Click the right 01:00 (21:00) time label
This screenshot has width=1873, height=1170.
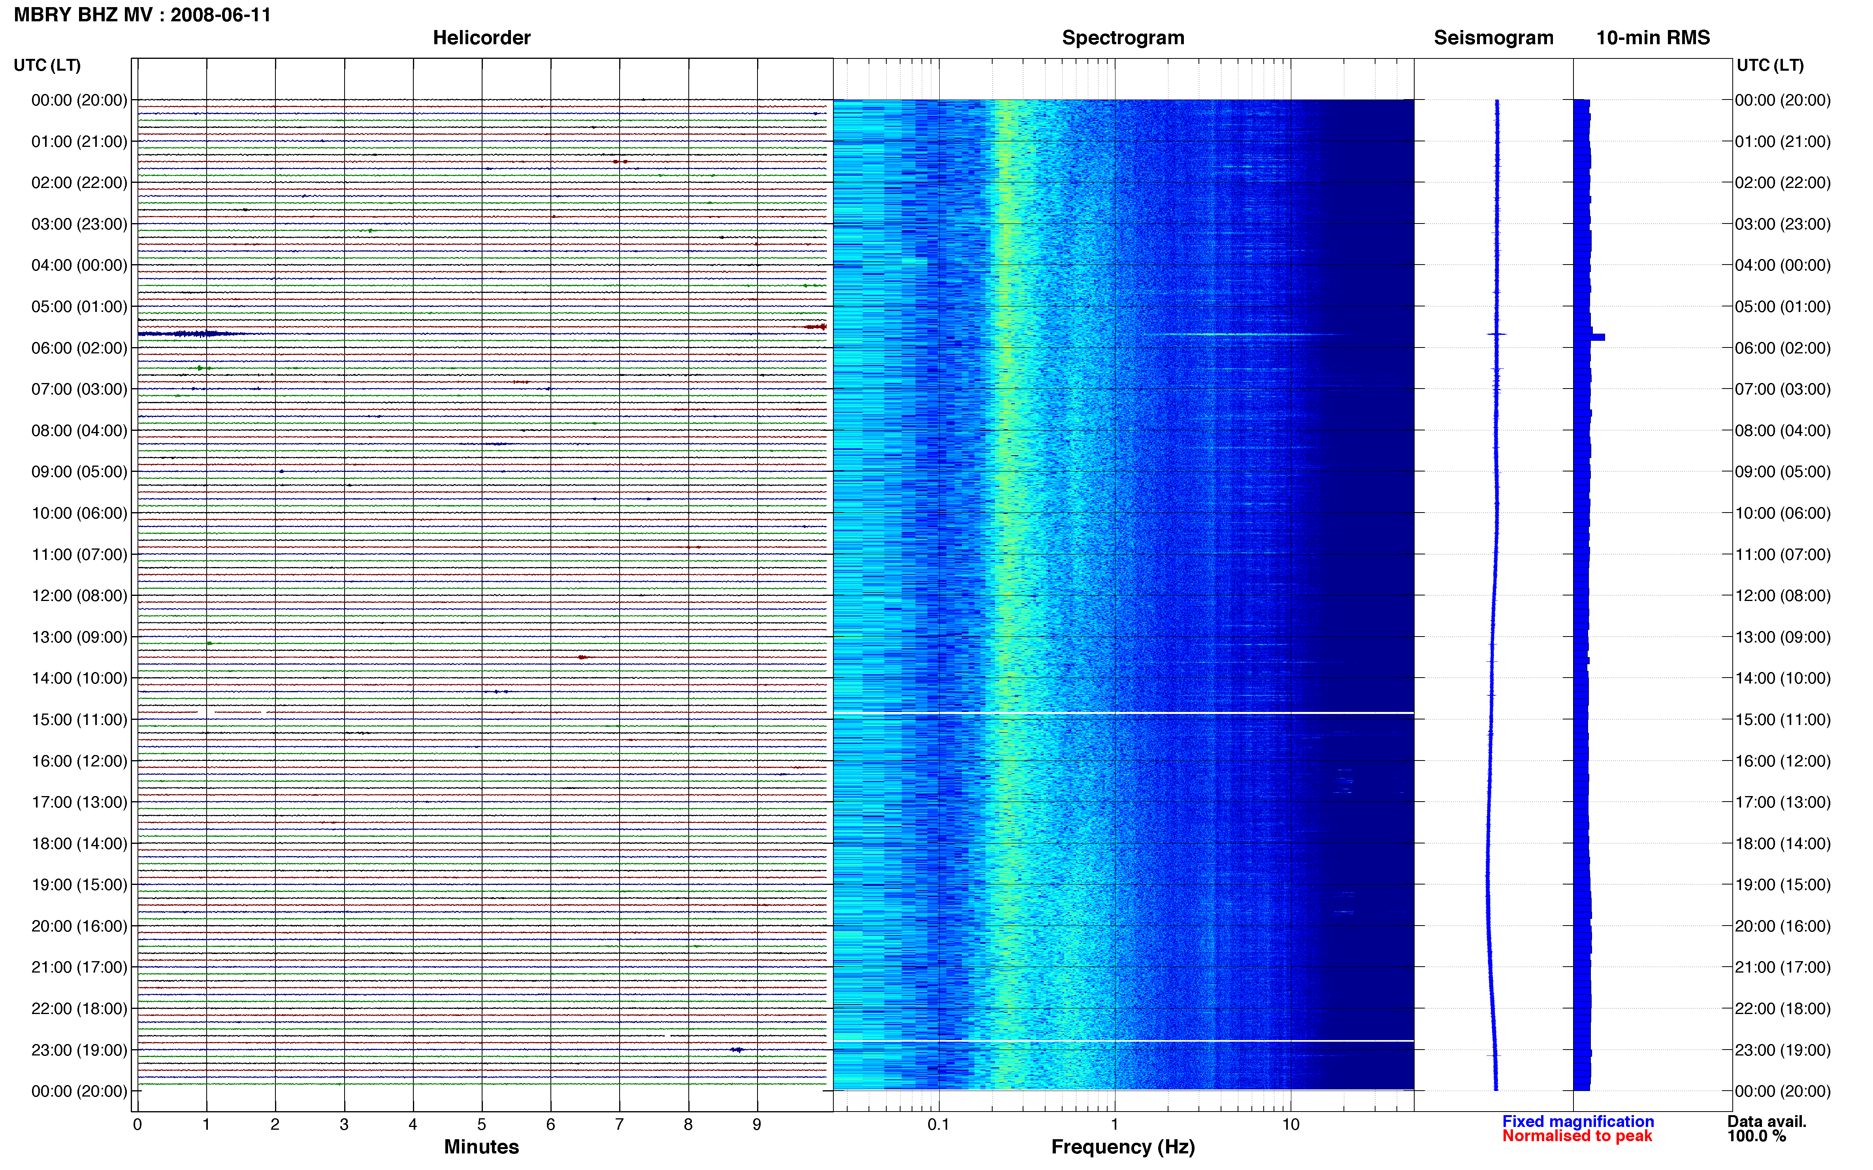point(1783,142)
